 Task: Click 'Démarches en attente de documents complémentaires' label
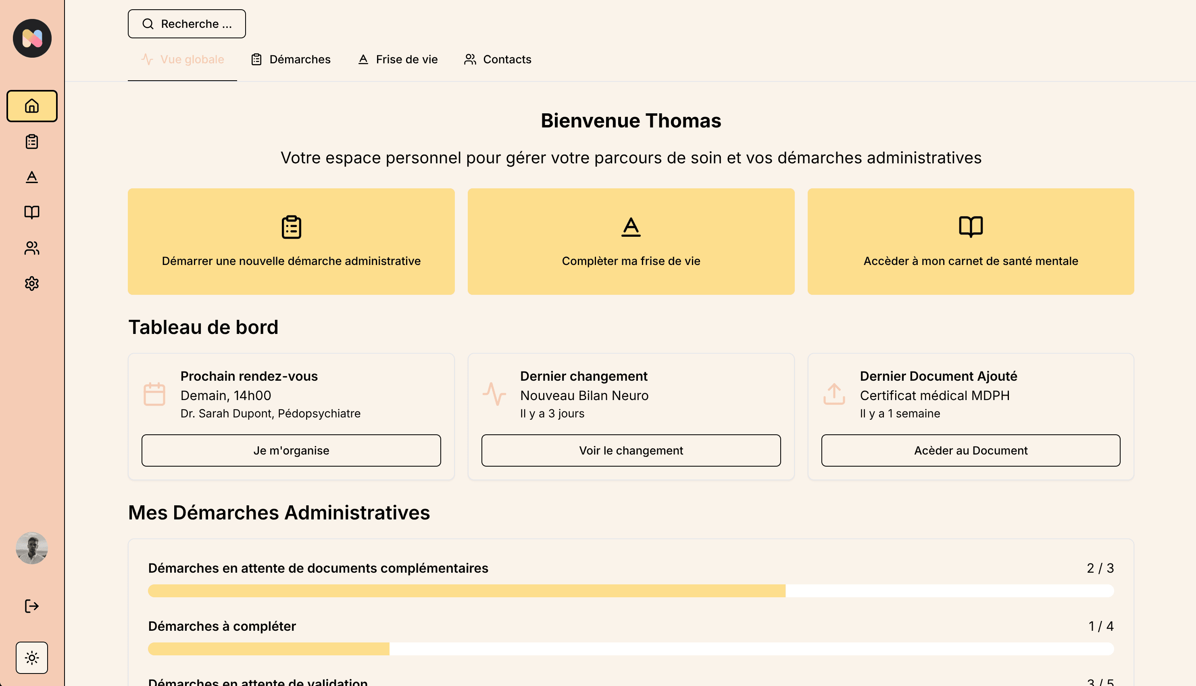point(318,568)
